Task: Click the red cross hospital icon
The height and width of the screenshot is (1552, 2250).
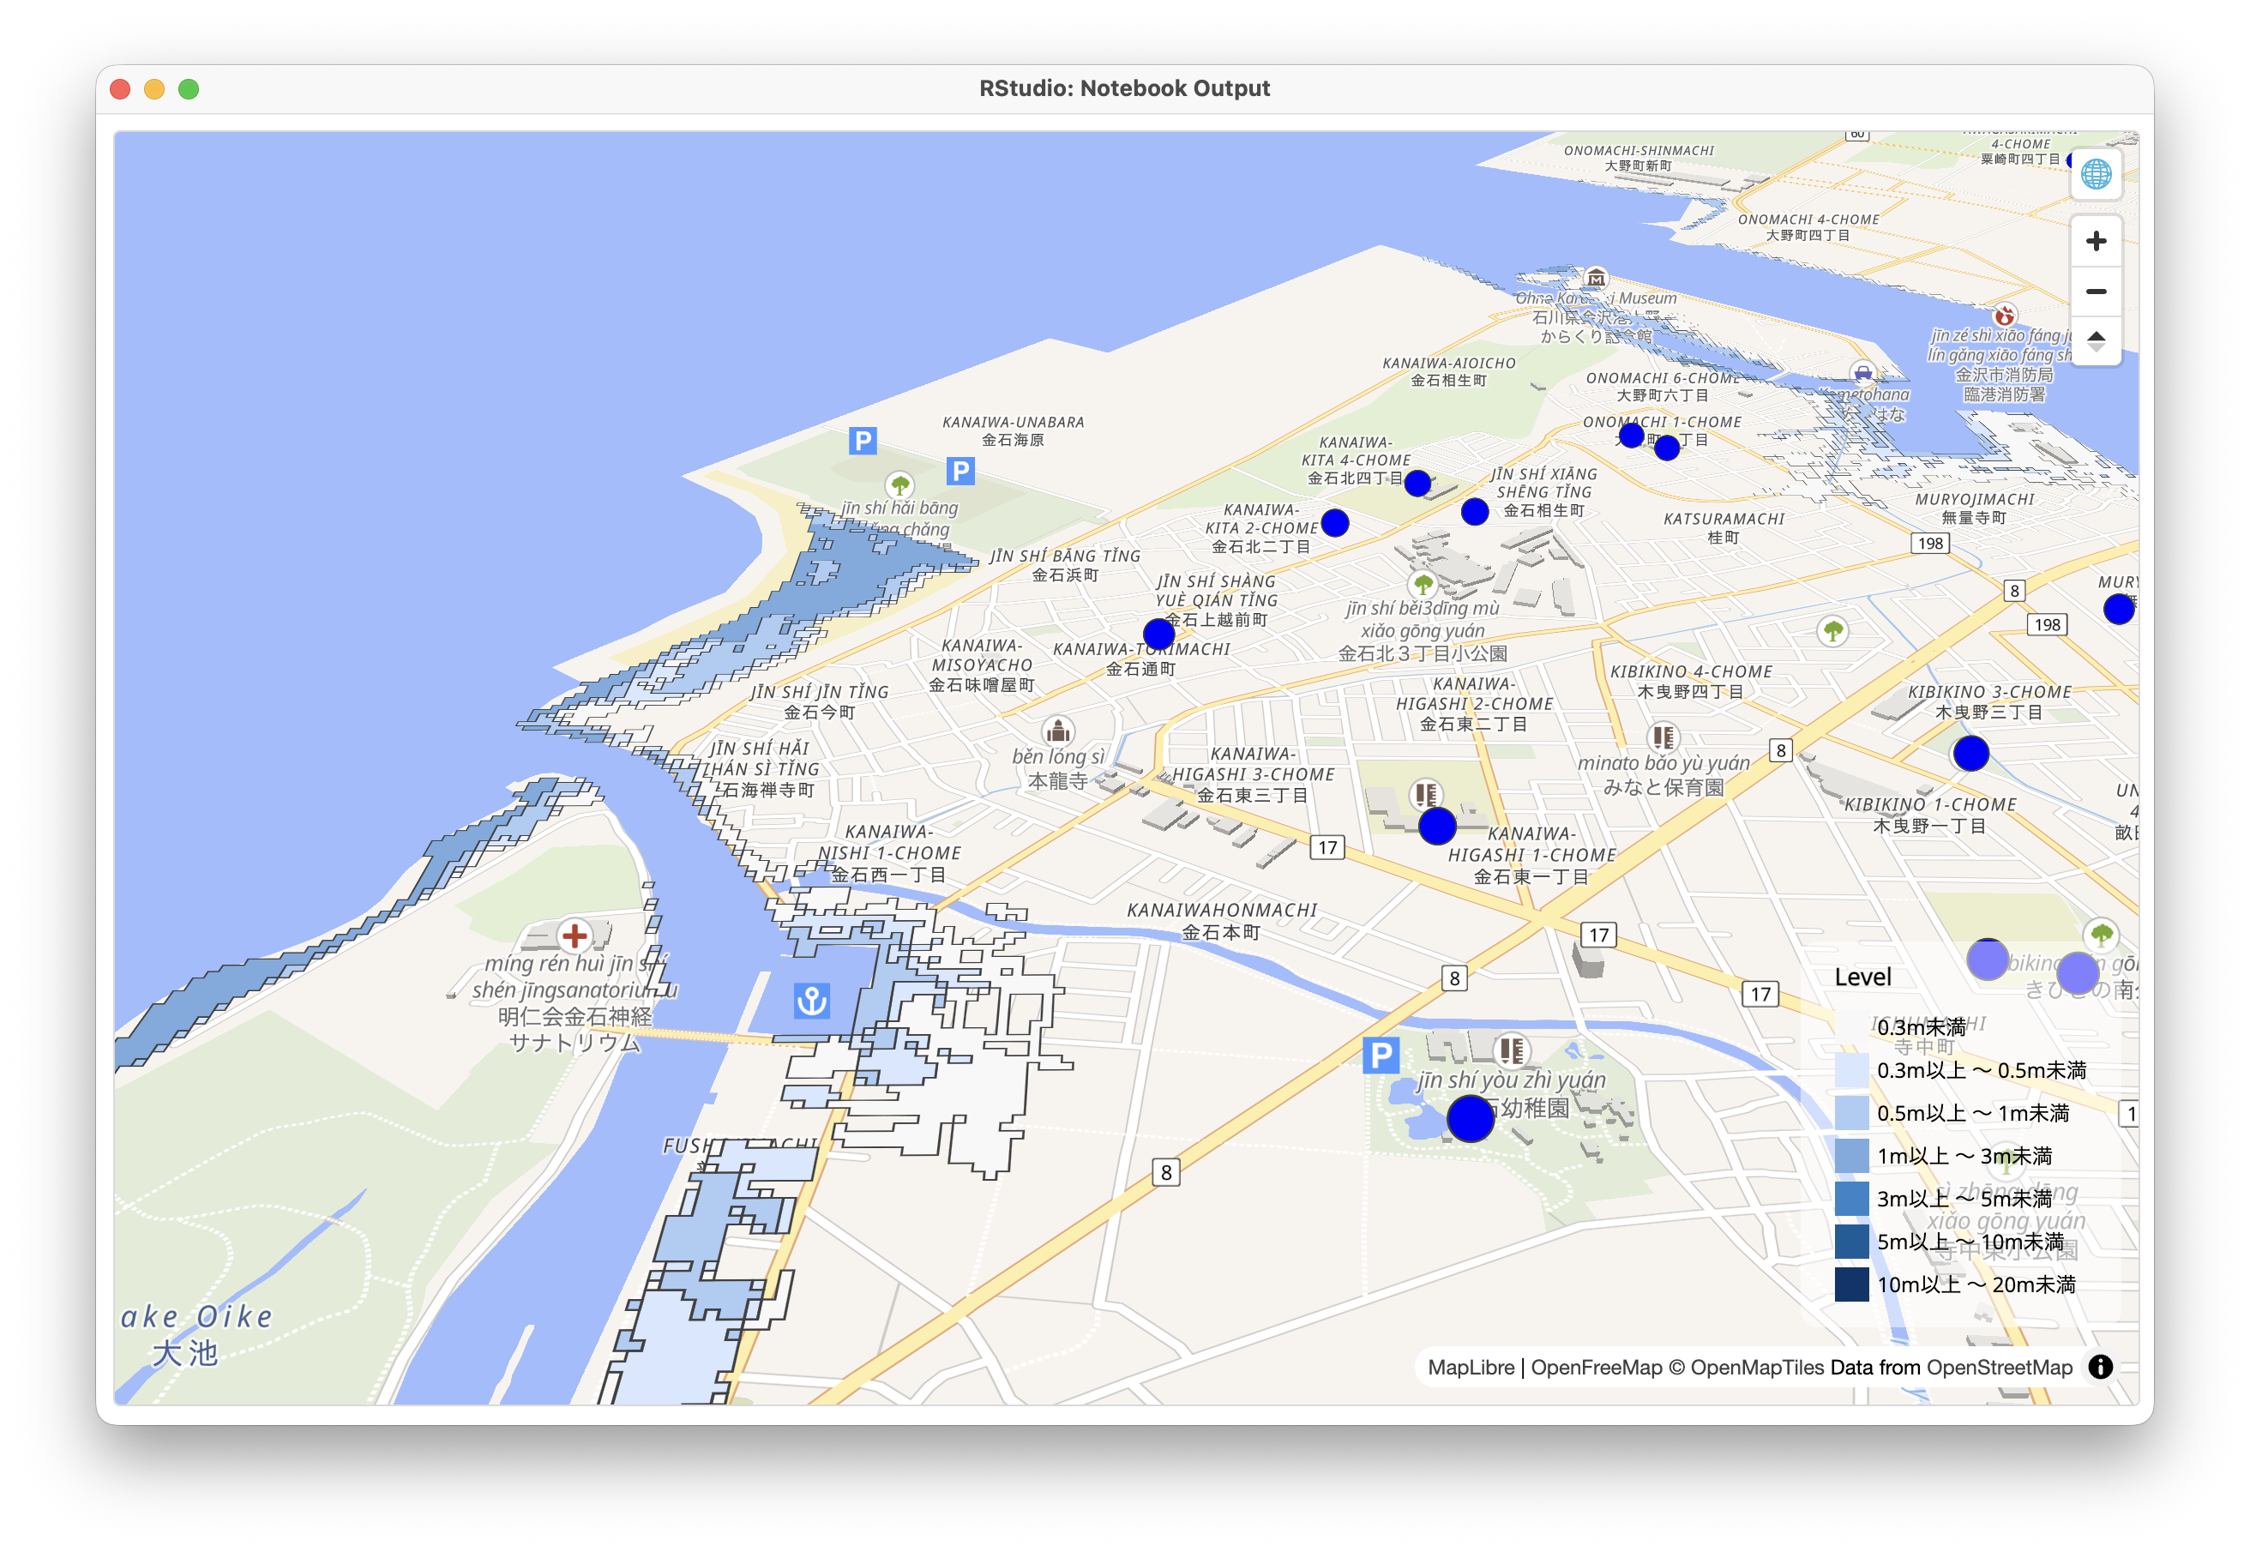Action: 575,935
